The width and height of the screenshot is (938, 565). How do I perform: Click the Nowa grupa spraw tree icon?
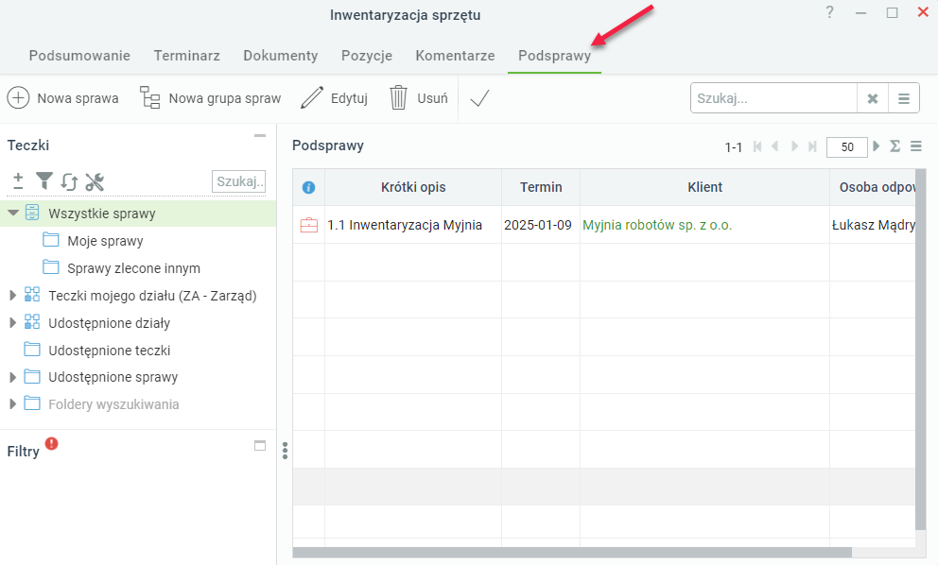149,97
